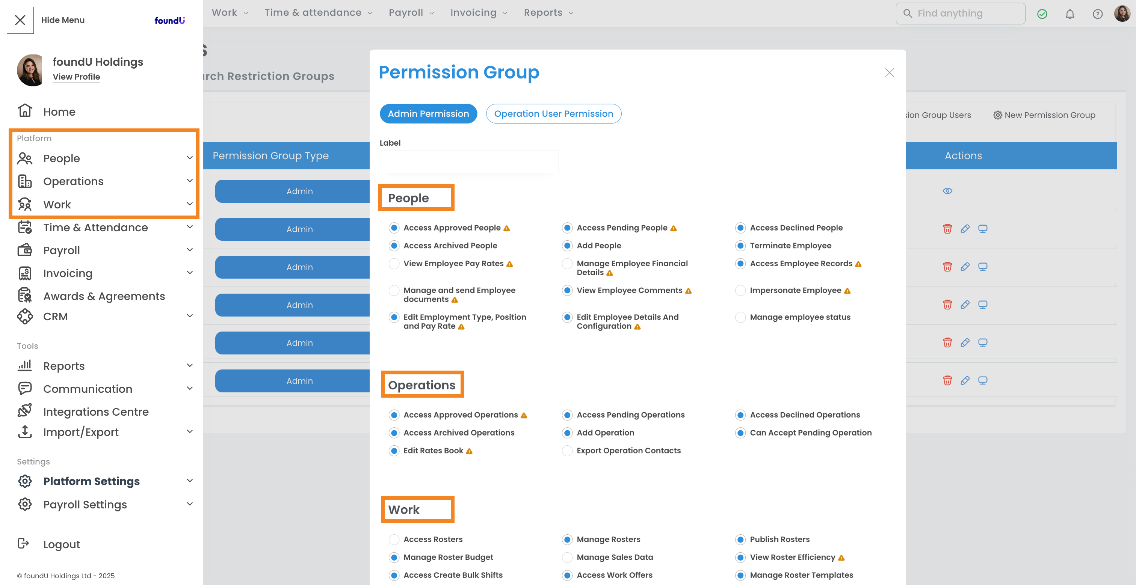Viewport: 1136px width, 585px height.
Task: Click the Logout icon
Action: 23,543
